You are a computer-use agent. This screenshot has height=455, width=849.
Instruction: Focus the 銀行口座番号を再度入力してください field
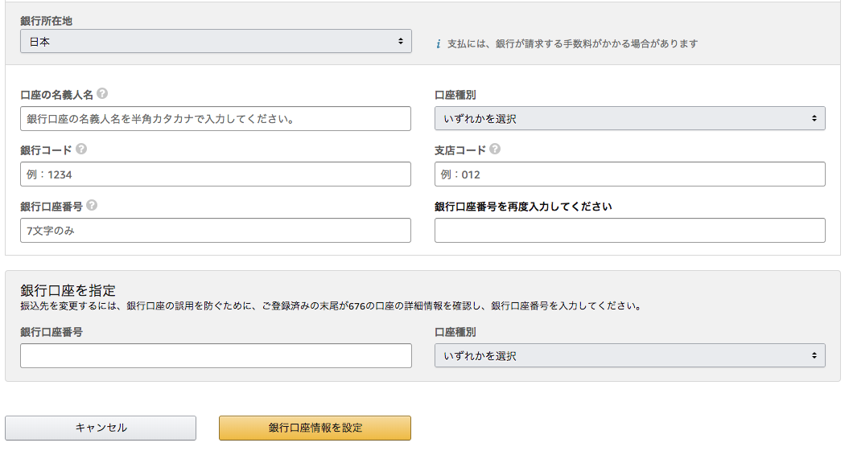[630, 231]
